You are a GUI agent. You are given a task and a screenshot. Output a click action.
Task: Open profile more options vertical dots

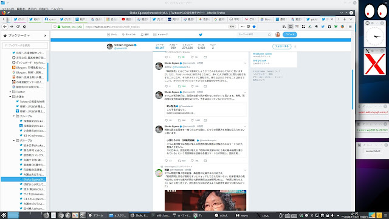pyautogui.click(x=295, y=46)
